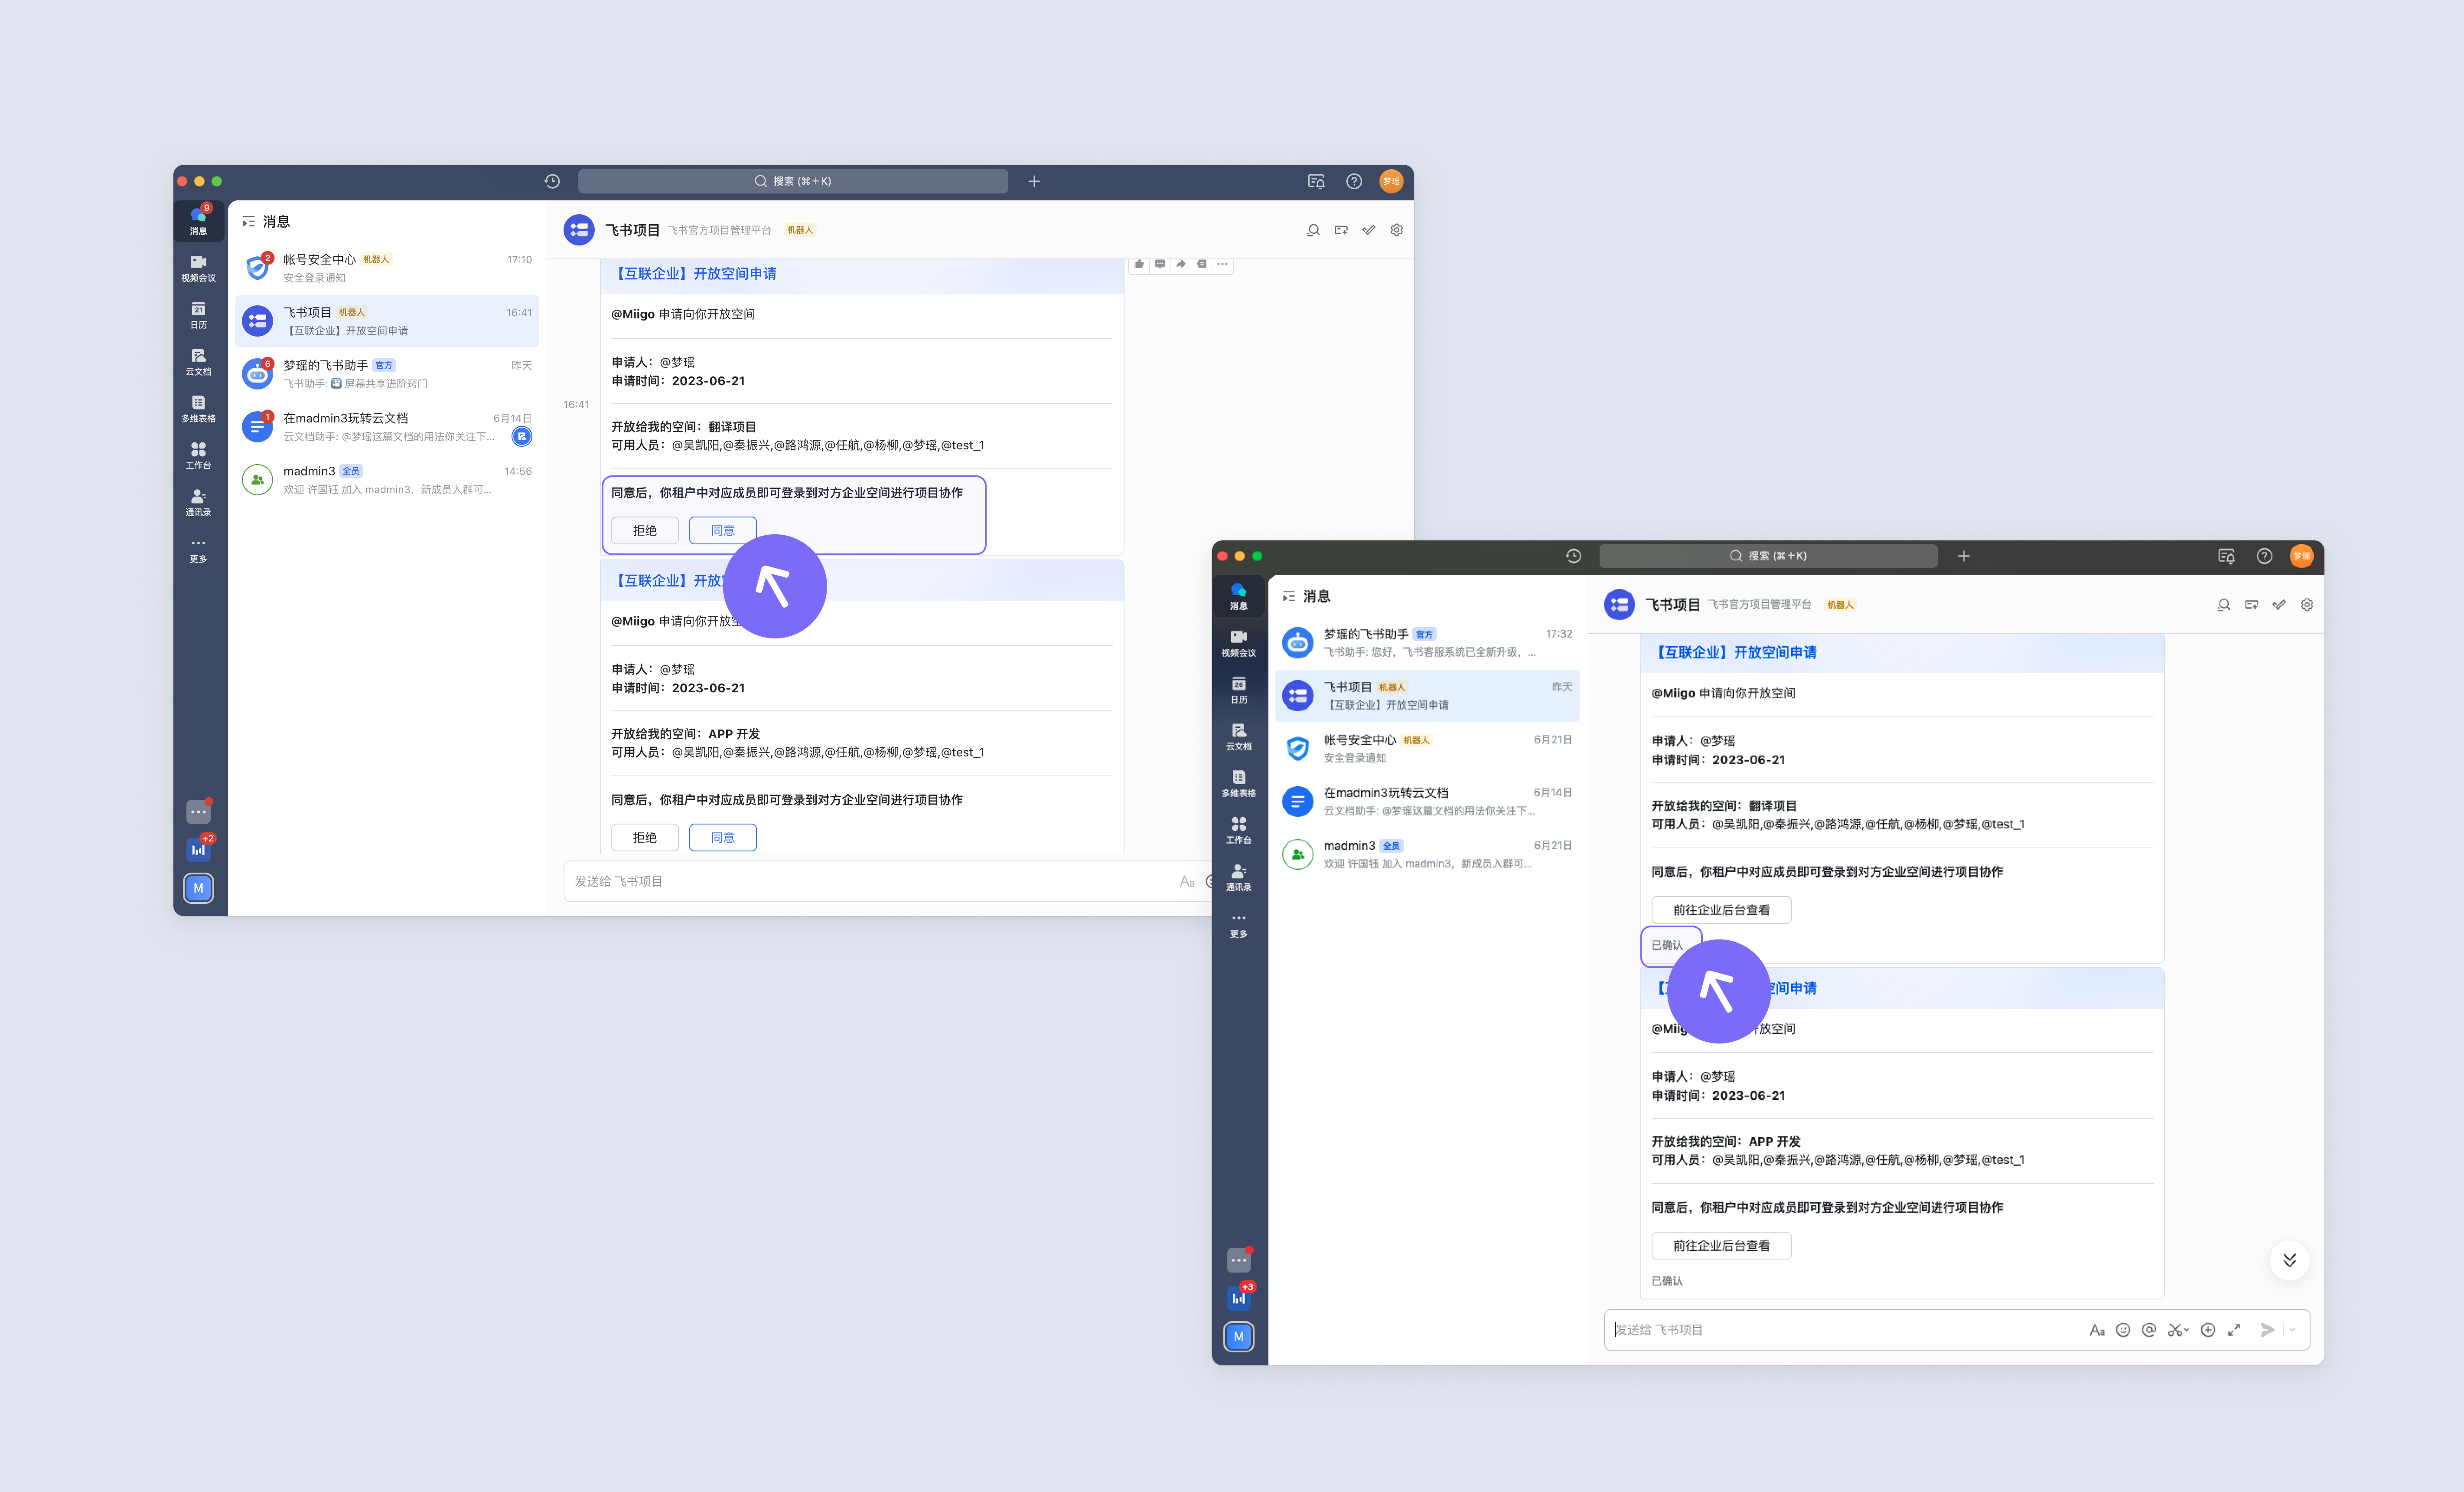Open 日历 in the back window sidebar
Image resolution: width=2464 pixels, height=1492 pixels.
click(x=198, y=315)
